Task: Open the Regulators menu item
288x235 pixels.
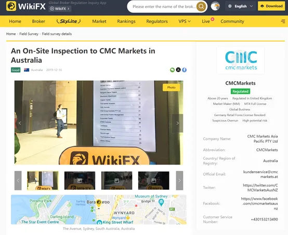Action: 157,21
